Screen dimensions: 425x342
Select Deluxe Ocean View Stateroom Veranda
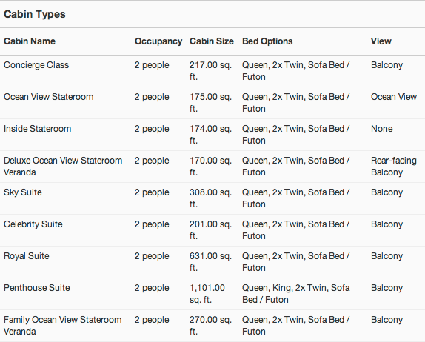pyautogui.click(x=63, y=167)
